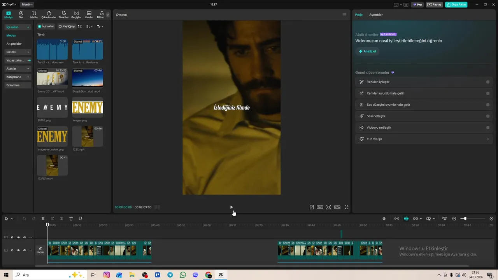Open the selection tool dropdown arrow
The height and width of the screenshot is (280, 498).
[12, 219]
